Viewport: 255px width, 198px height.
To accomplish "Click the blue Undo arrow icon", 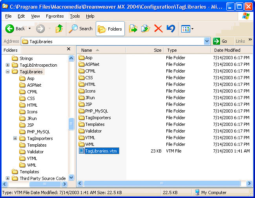I will 171,29.
